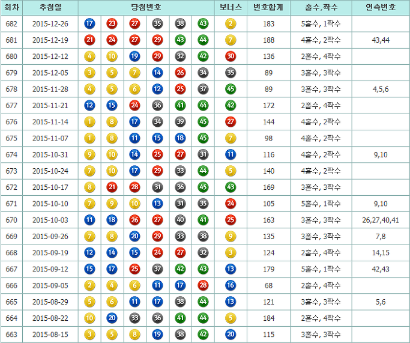Click the 당첨번호 column header
The width and height of the screenshot is (410, 343).
(x=146, y=8)
